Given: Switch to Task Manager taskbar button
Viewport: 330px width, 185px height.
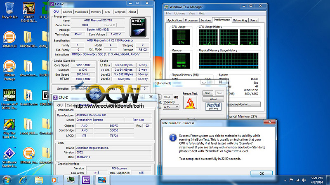Looking at the screenshot, I should click(x=71, y=180).
